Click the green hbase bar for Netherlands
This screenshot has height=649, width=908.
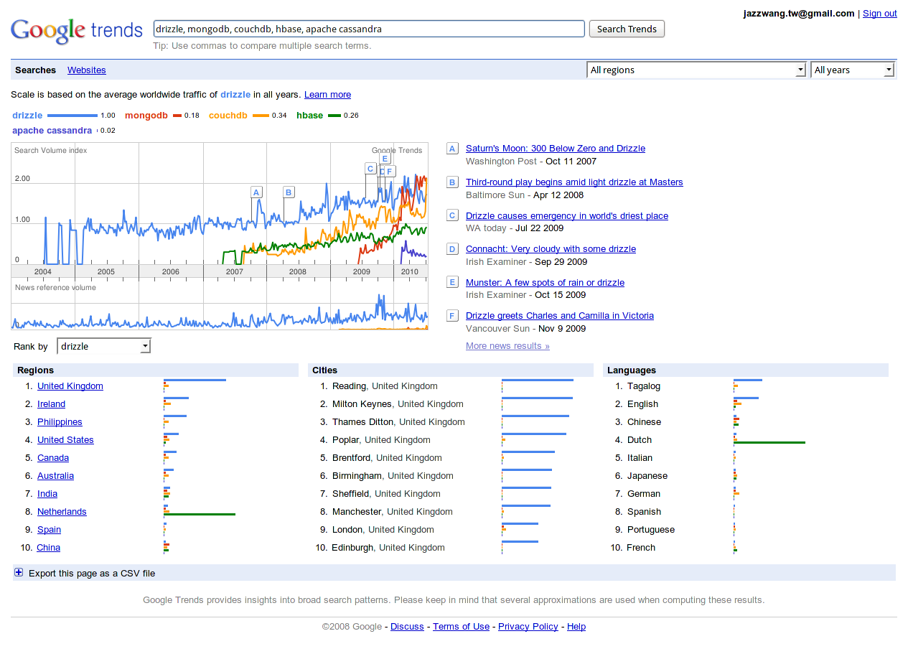click(200, 514)
